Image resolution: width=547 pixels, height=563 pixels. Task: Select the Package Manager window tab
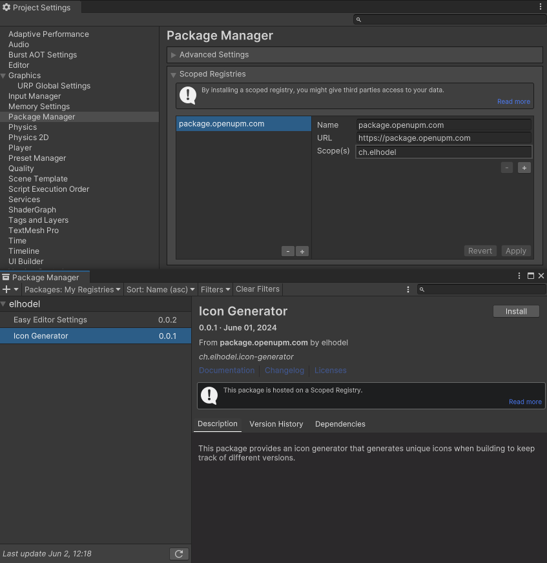tap(45, 277)
